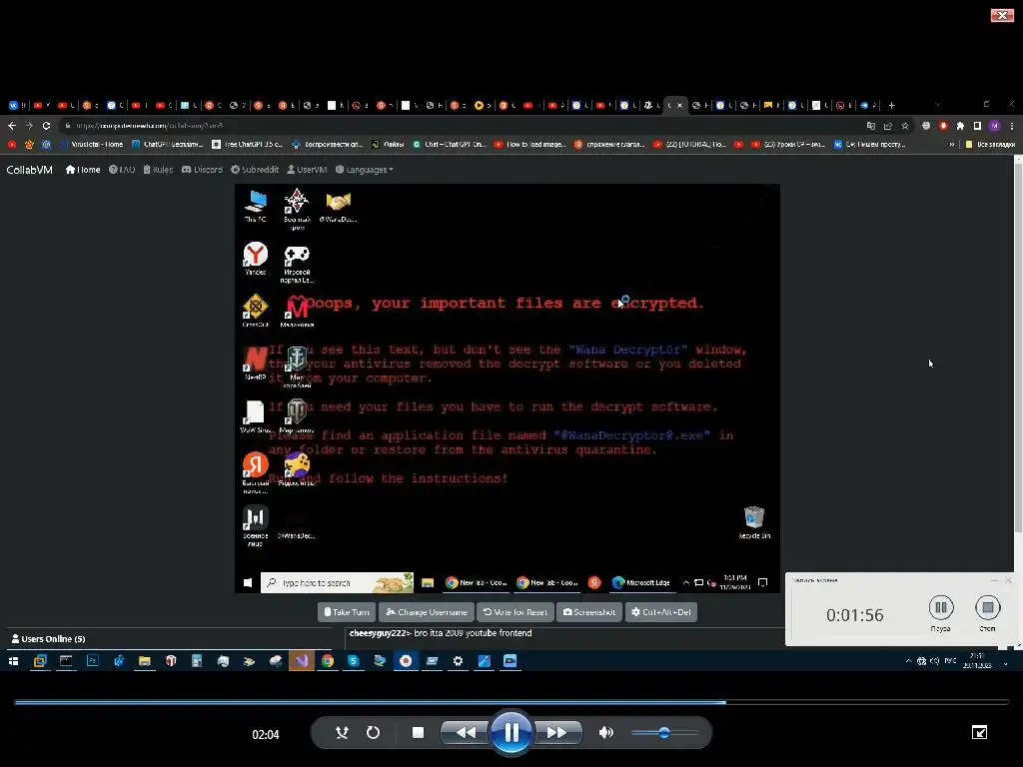Open the Rules page
This screenshot has width=1023, height=767.
(x=158, y=170)
